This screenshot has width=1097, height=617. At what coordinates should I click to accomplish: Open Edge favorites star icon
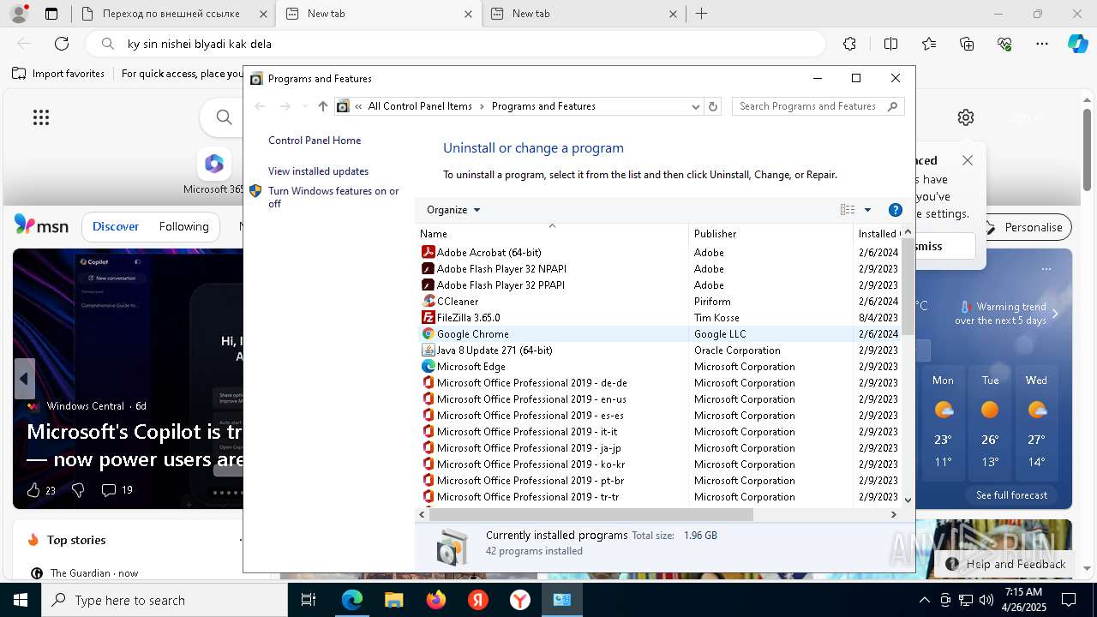point(929,44)
